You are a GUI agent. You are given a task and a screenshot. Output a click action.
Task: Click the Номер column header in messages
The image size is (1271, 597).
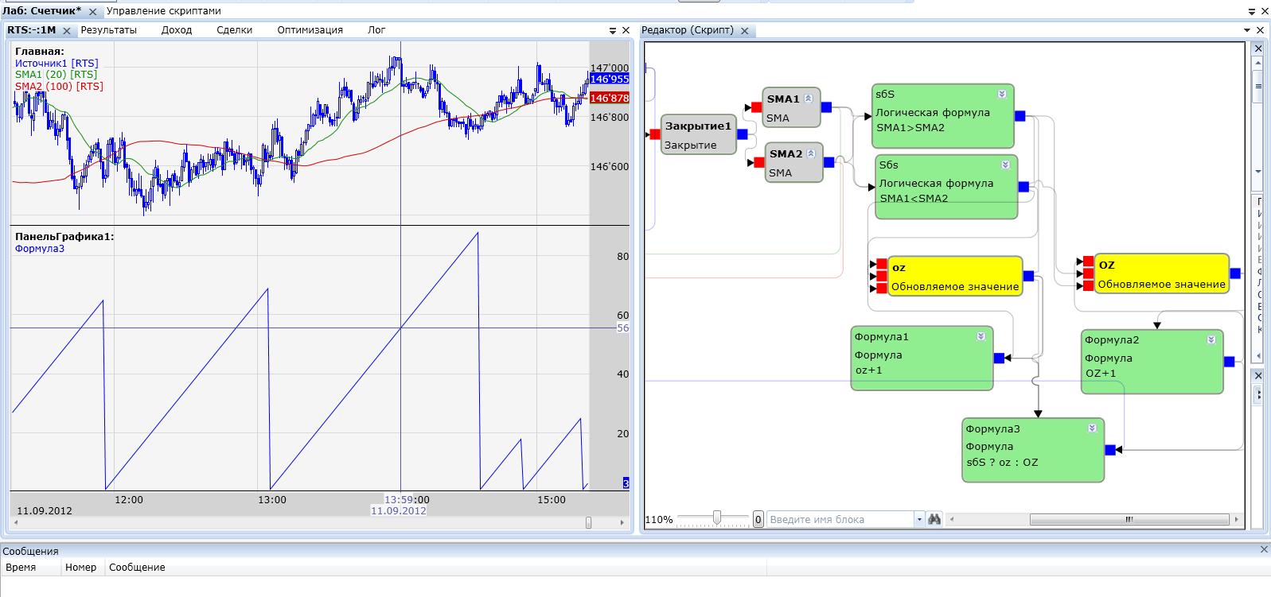pos(81,568)
